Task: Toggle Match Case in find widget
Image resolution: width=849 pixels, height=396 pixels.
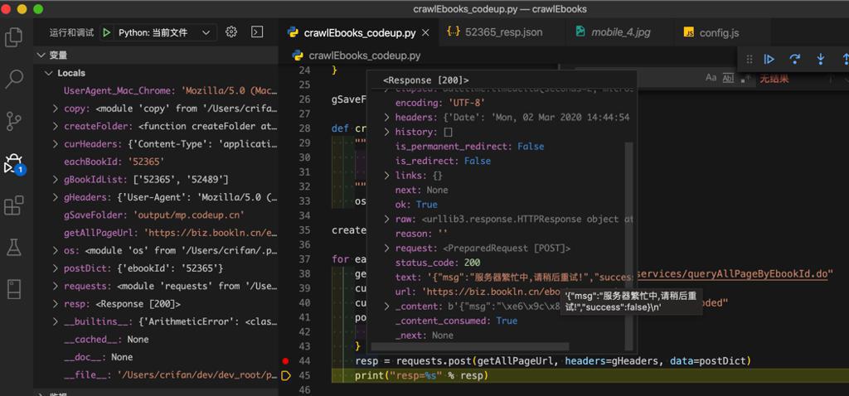Action: (711, 78)
